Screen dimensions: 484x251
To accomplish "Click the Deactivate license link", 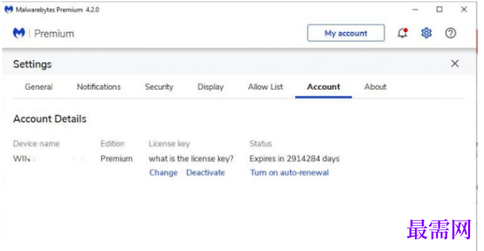I will point(205,172).
